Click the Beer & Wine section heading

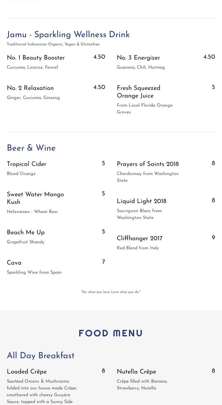point(31,148)
